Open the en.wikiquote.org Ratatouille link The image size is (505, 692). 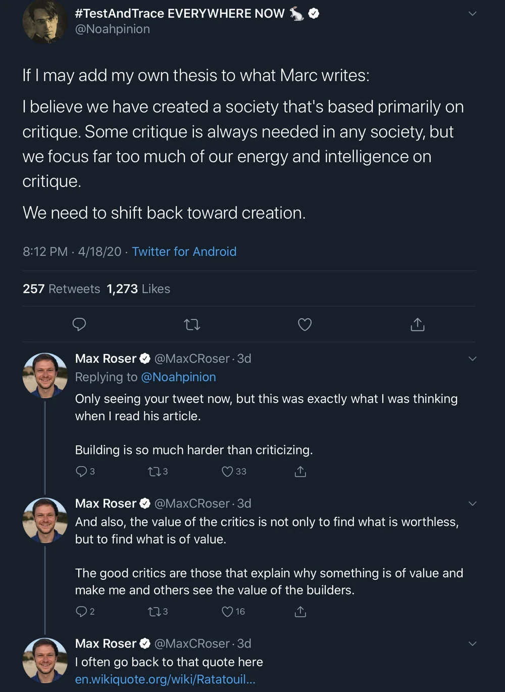click(x=165, y=679)
